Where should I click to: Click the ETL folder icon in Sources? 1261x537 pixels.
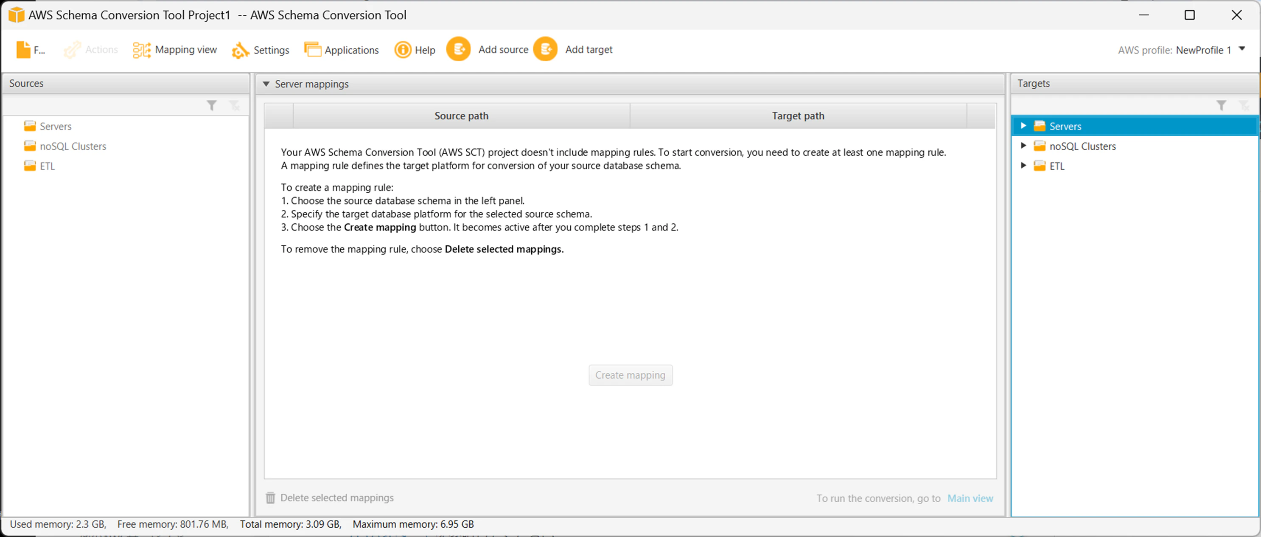coord(30,166)
